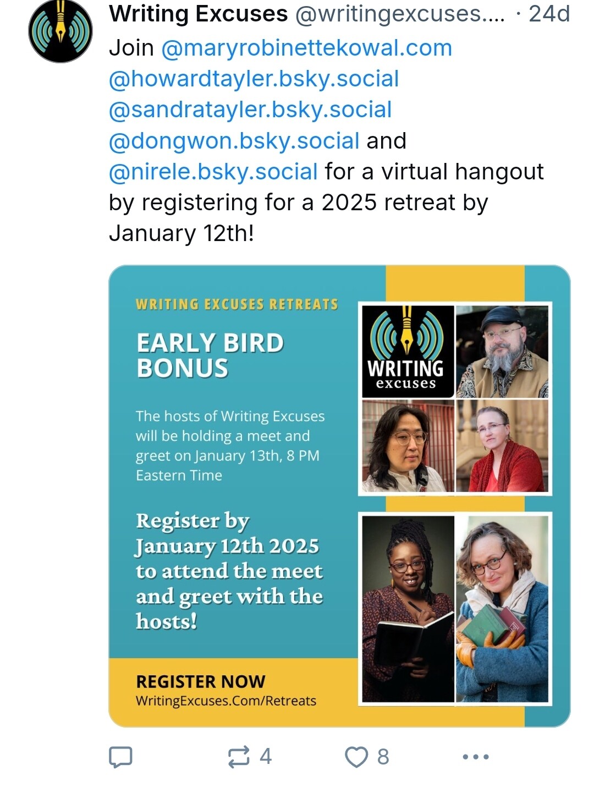Click the @writingexcuses handle text
The width and height of the screenshot is (594, 792).
tap(399, 14)
